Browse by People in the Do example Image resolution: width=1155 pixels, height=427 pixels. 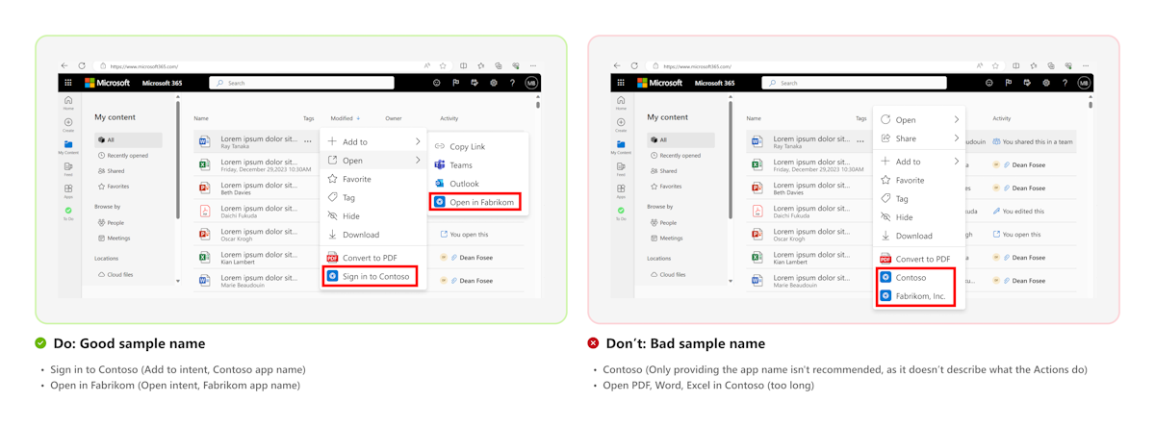point(111,222)
